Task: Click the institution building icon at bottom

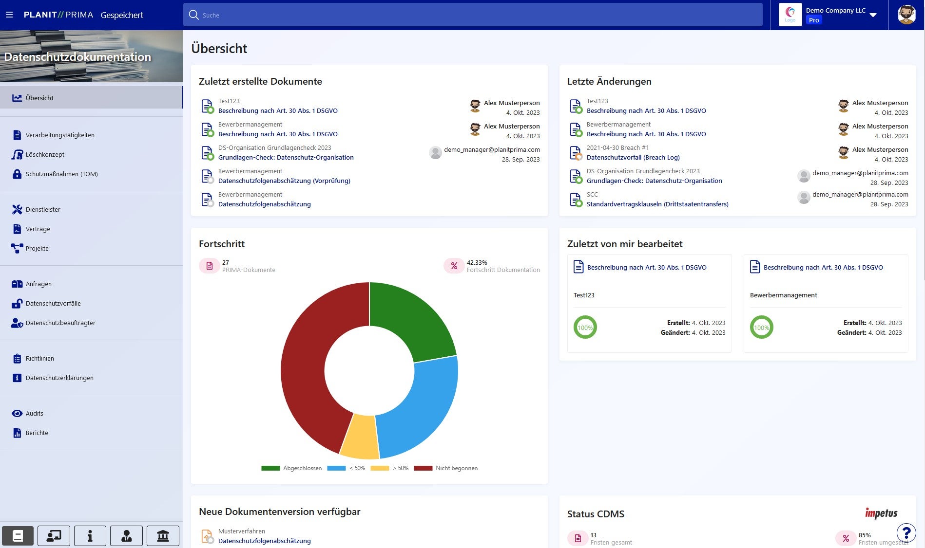Action: click(x=163, y=536)
